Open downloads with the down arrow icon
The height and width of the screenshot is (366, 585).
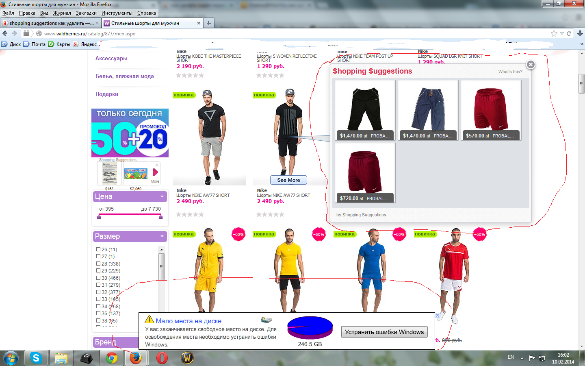pyautogui.click(x=580, y=33)
